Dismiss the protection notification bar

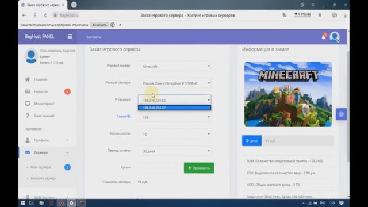[x=120, y=25]
